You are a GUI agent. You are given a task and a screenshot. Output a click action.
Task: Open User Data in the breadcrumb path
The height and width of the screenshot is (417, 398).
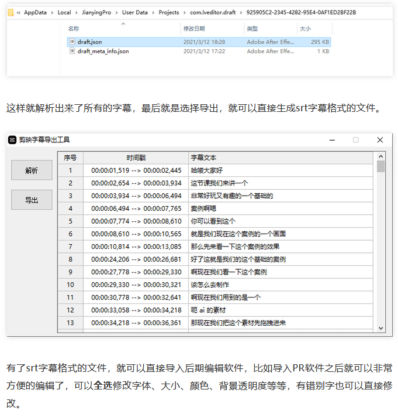point(135,12)
